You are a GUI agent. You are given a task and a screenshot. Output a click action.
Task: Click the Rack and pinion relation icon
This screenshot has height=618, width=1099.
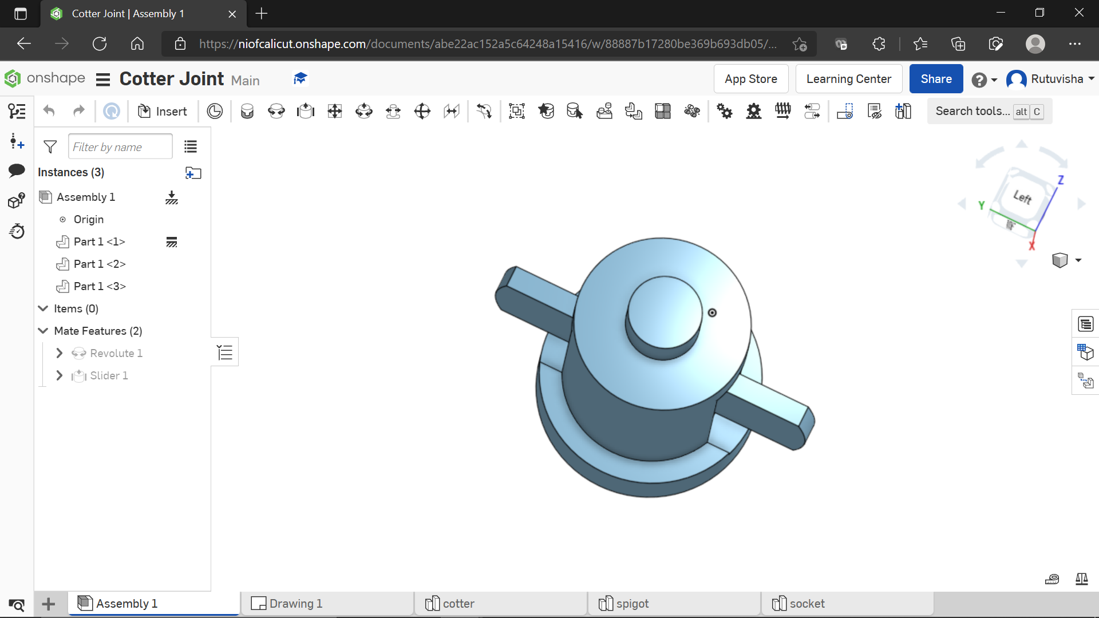(x=754, y=111)
